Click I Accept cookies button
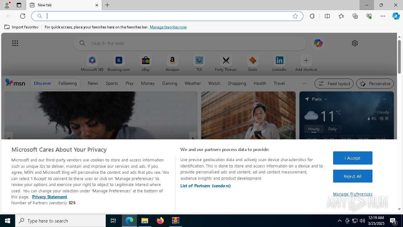The width and height of the screenshot is (403, 227). (353, 158)
